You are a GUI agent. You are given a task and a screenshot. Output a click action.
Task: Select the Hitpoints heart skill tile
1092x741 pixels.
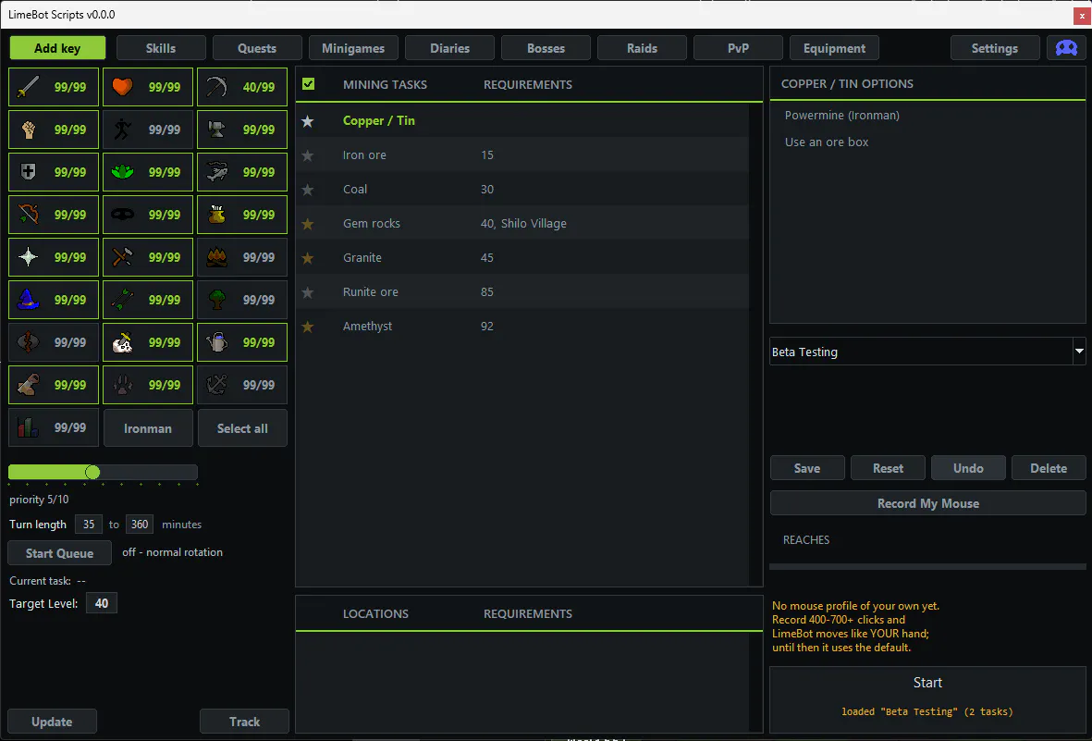pos(148,87)
